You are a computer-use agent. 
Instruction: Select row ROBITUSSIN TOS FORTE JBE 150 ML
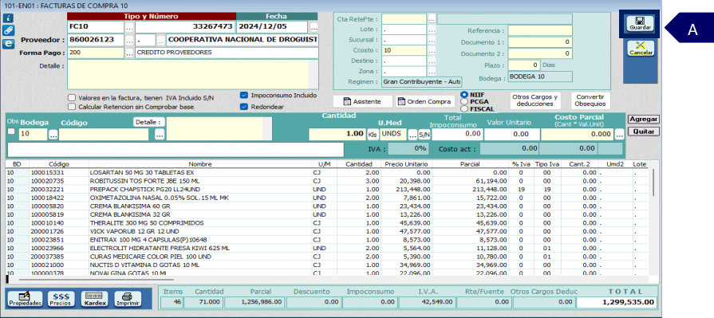click(x=326, y=181)
